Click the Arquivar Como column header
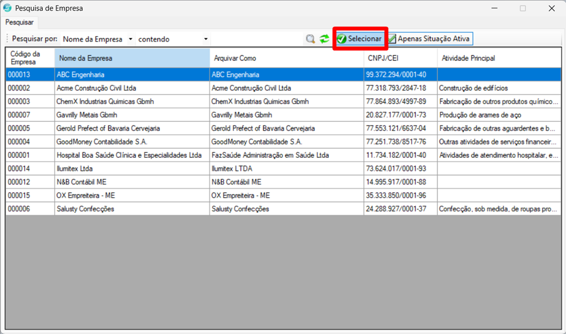The image size is (566, 334). [287, 58]
